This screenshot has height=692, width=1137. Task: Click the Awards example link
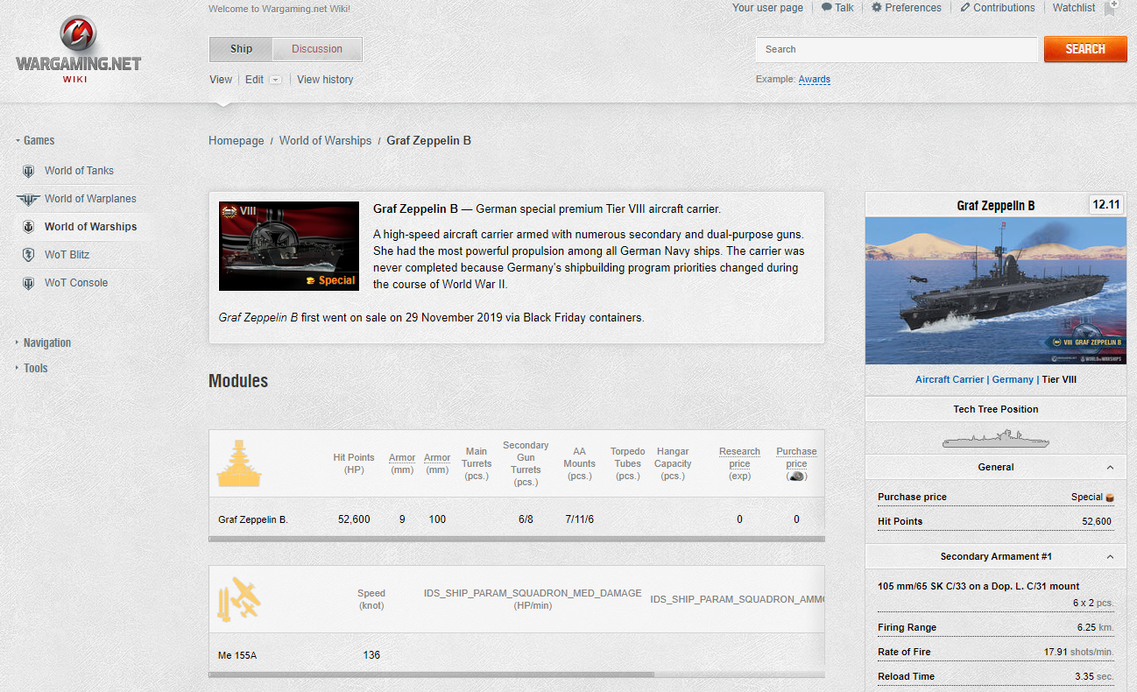(814, 80)
